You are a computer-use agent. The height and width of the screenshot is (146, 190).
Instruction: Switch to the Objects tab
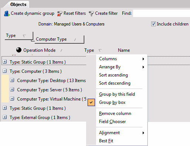(18, 4)
